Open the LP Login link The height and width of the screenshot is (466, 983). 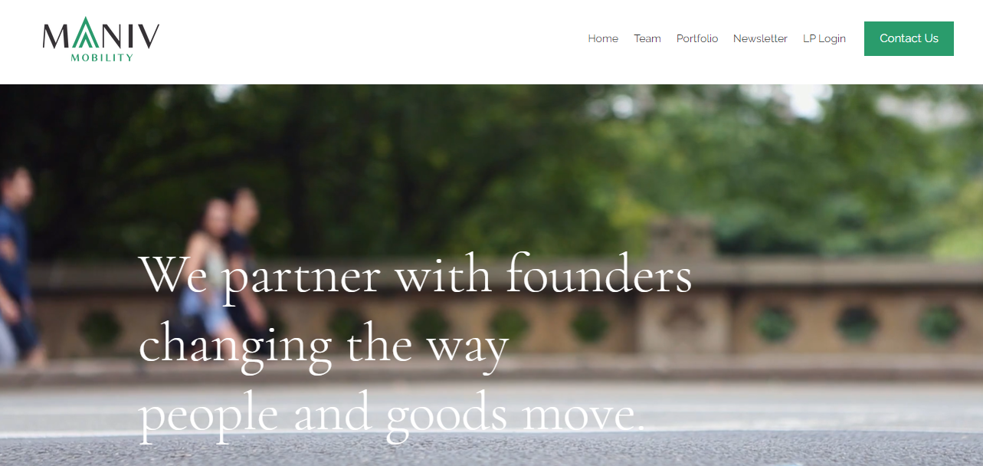click(x=824, y=38)
